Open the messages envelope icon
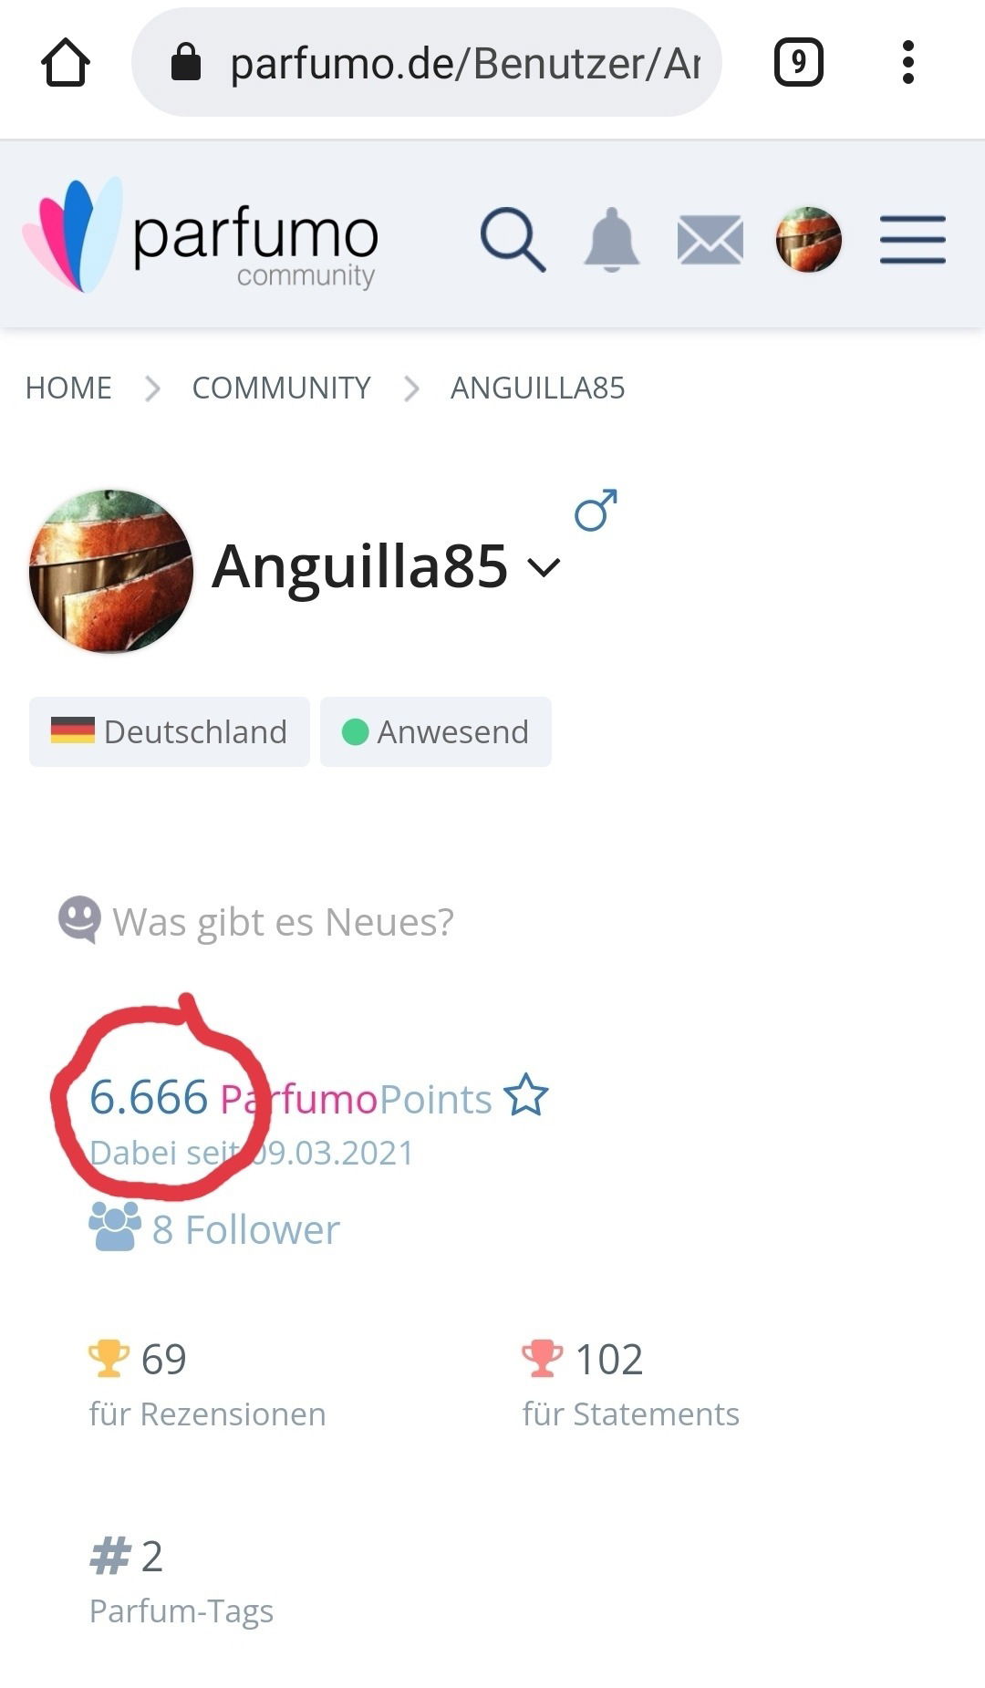Viewport: 985px width, 1688px height. [710, 241]
